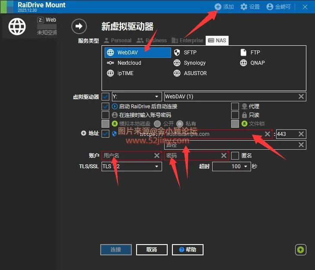The height and width of the screenshot is (270, 315).
Task: Switch to the Personal service tab
Action: pyautogui.click(x=117, y=41)
